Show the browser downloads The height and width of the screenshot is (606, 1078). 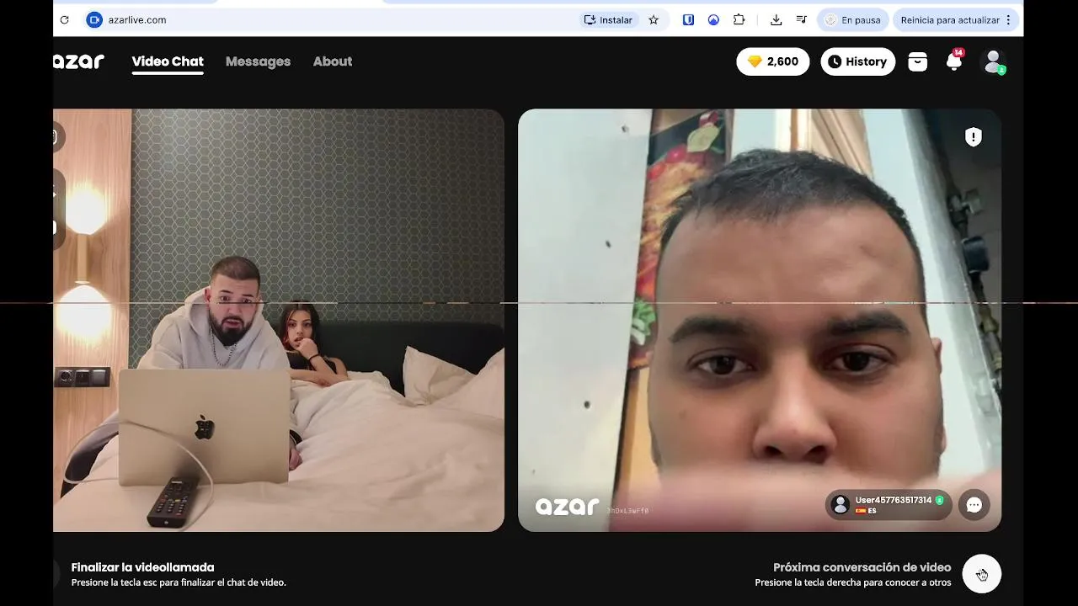pyautogui.click(x=776, y=19)
